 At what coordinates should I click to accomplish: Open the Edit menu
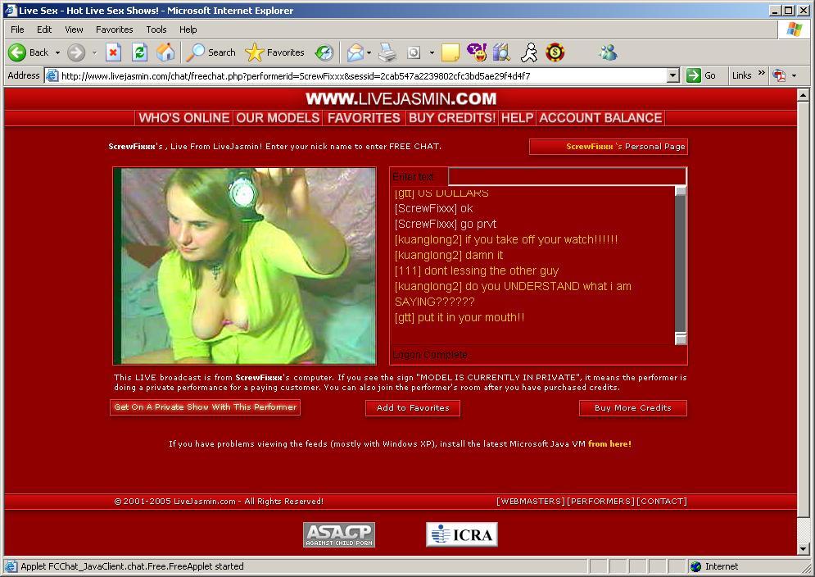(44, 30)
